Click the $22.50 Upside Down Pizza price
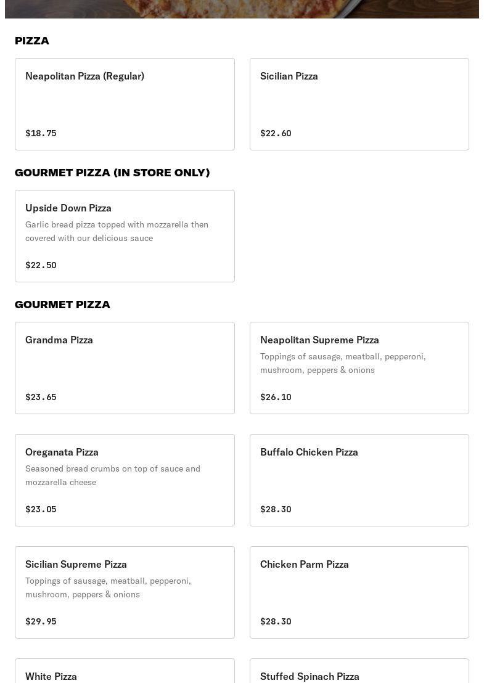The image size is (484, 683). click(x=41, y=265)
